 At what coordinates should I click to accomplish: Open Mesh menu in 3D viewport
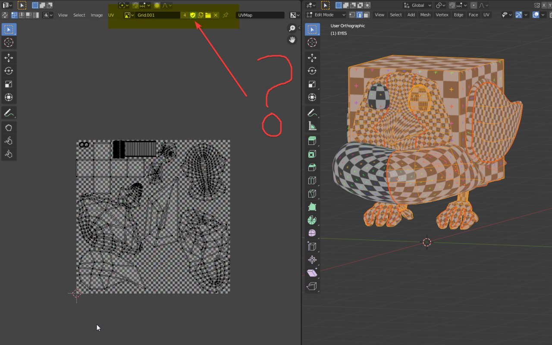tap(425, 15)
